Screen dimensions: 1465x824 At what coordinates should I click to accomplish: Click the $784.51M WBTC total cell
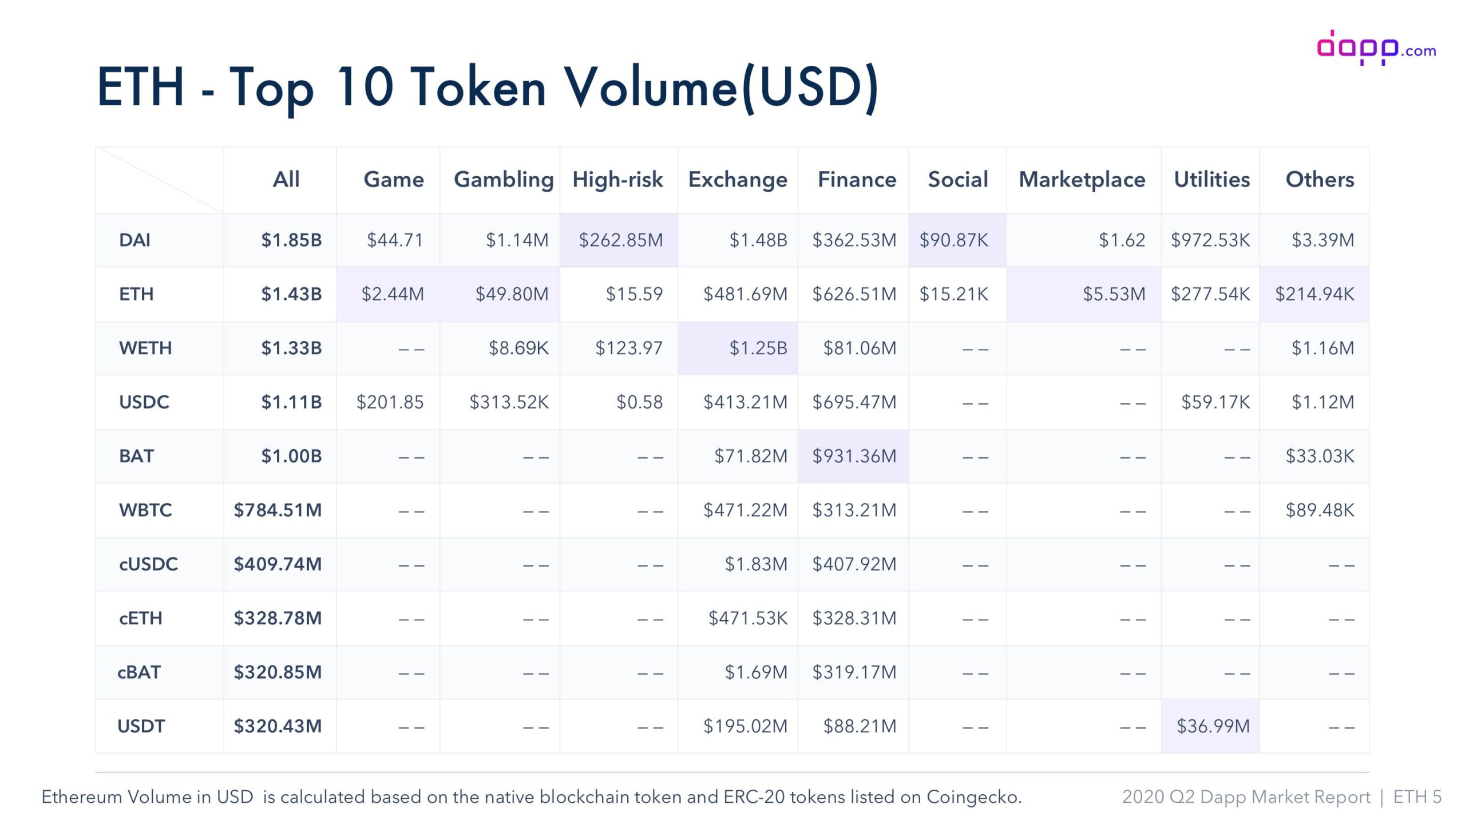point(278,510)
